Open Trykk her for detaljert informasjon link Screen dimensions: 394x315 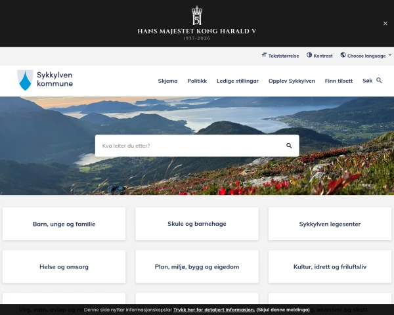tap(214, 310)
